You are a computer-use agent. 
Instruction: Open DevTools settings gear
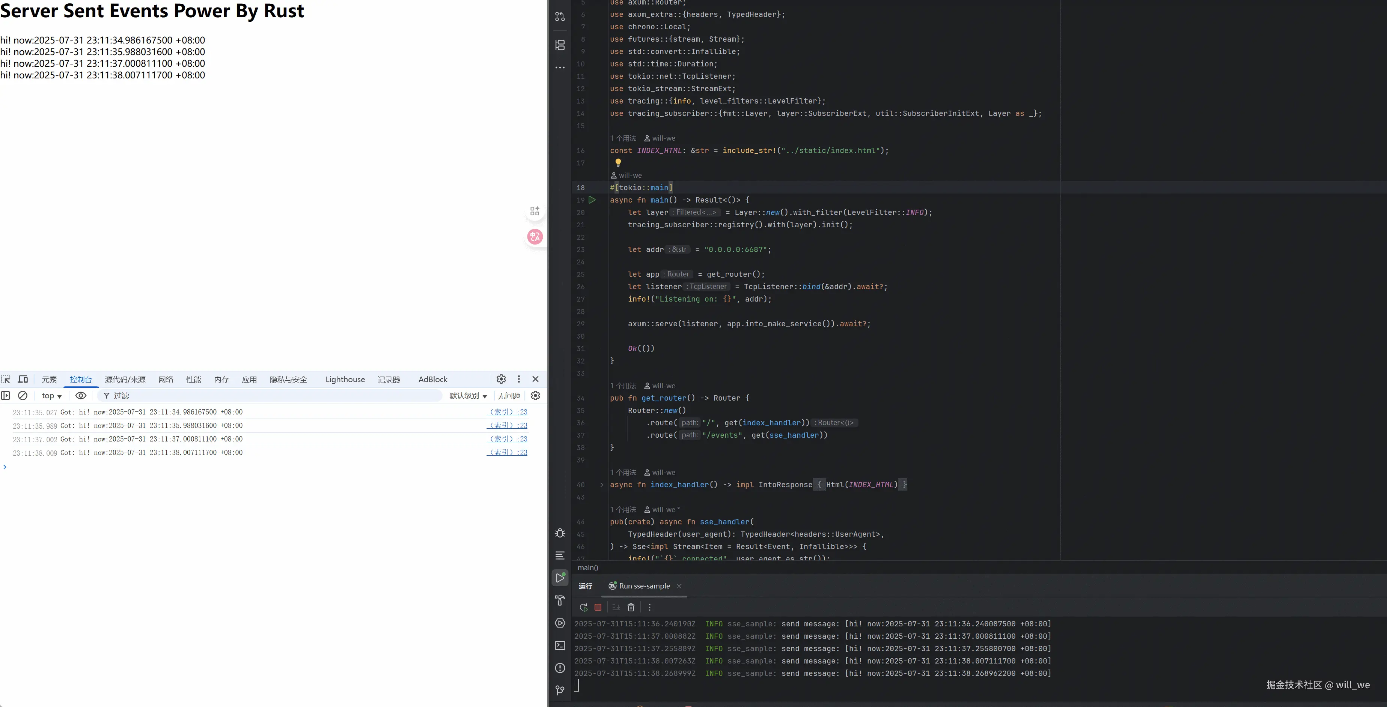coord(501,379)
